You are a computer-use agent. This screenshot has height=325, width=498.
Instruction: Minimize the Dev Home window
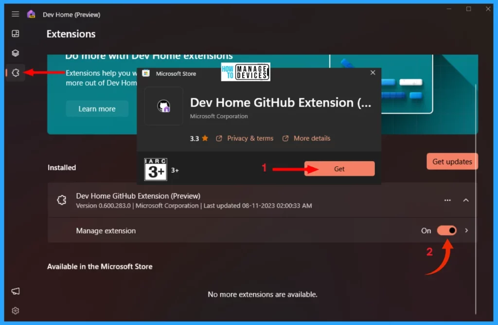[449, 9]
